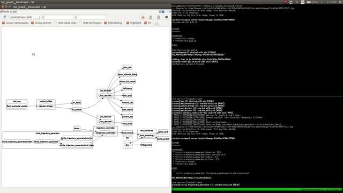Select the /efficiency topic box
Screen dimensions: 343x193
(128, 88)
